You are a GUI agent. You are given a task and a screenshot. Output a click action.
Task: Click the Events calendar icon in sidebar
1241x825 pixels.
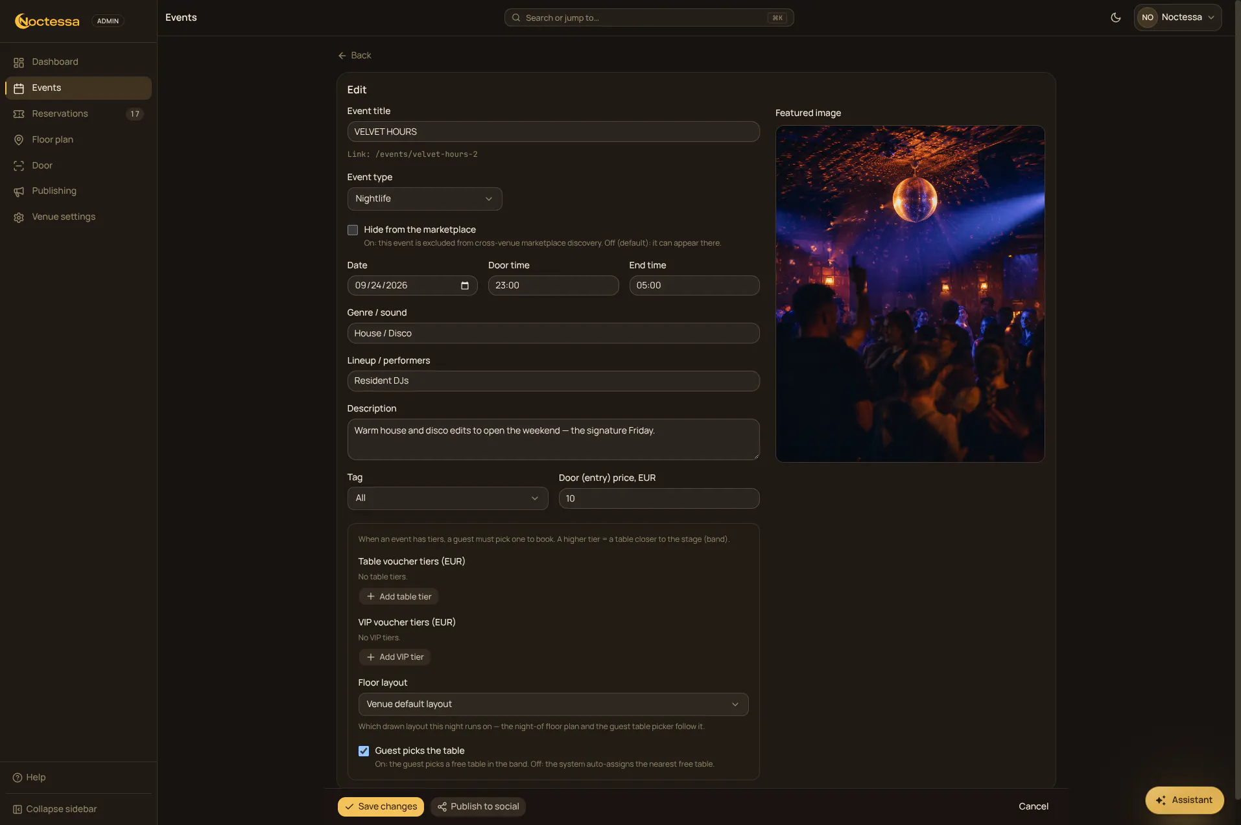[19, 88]
